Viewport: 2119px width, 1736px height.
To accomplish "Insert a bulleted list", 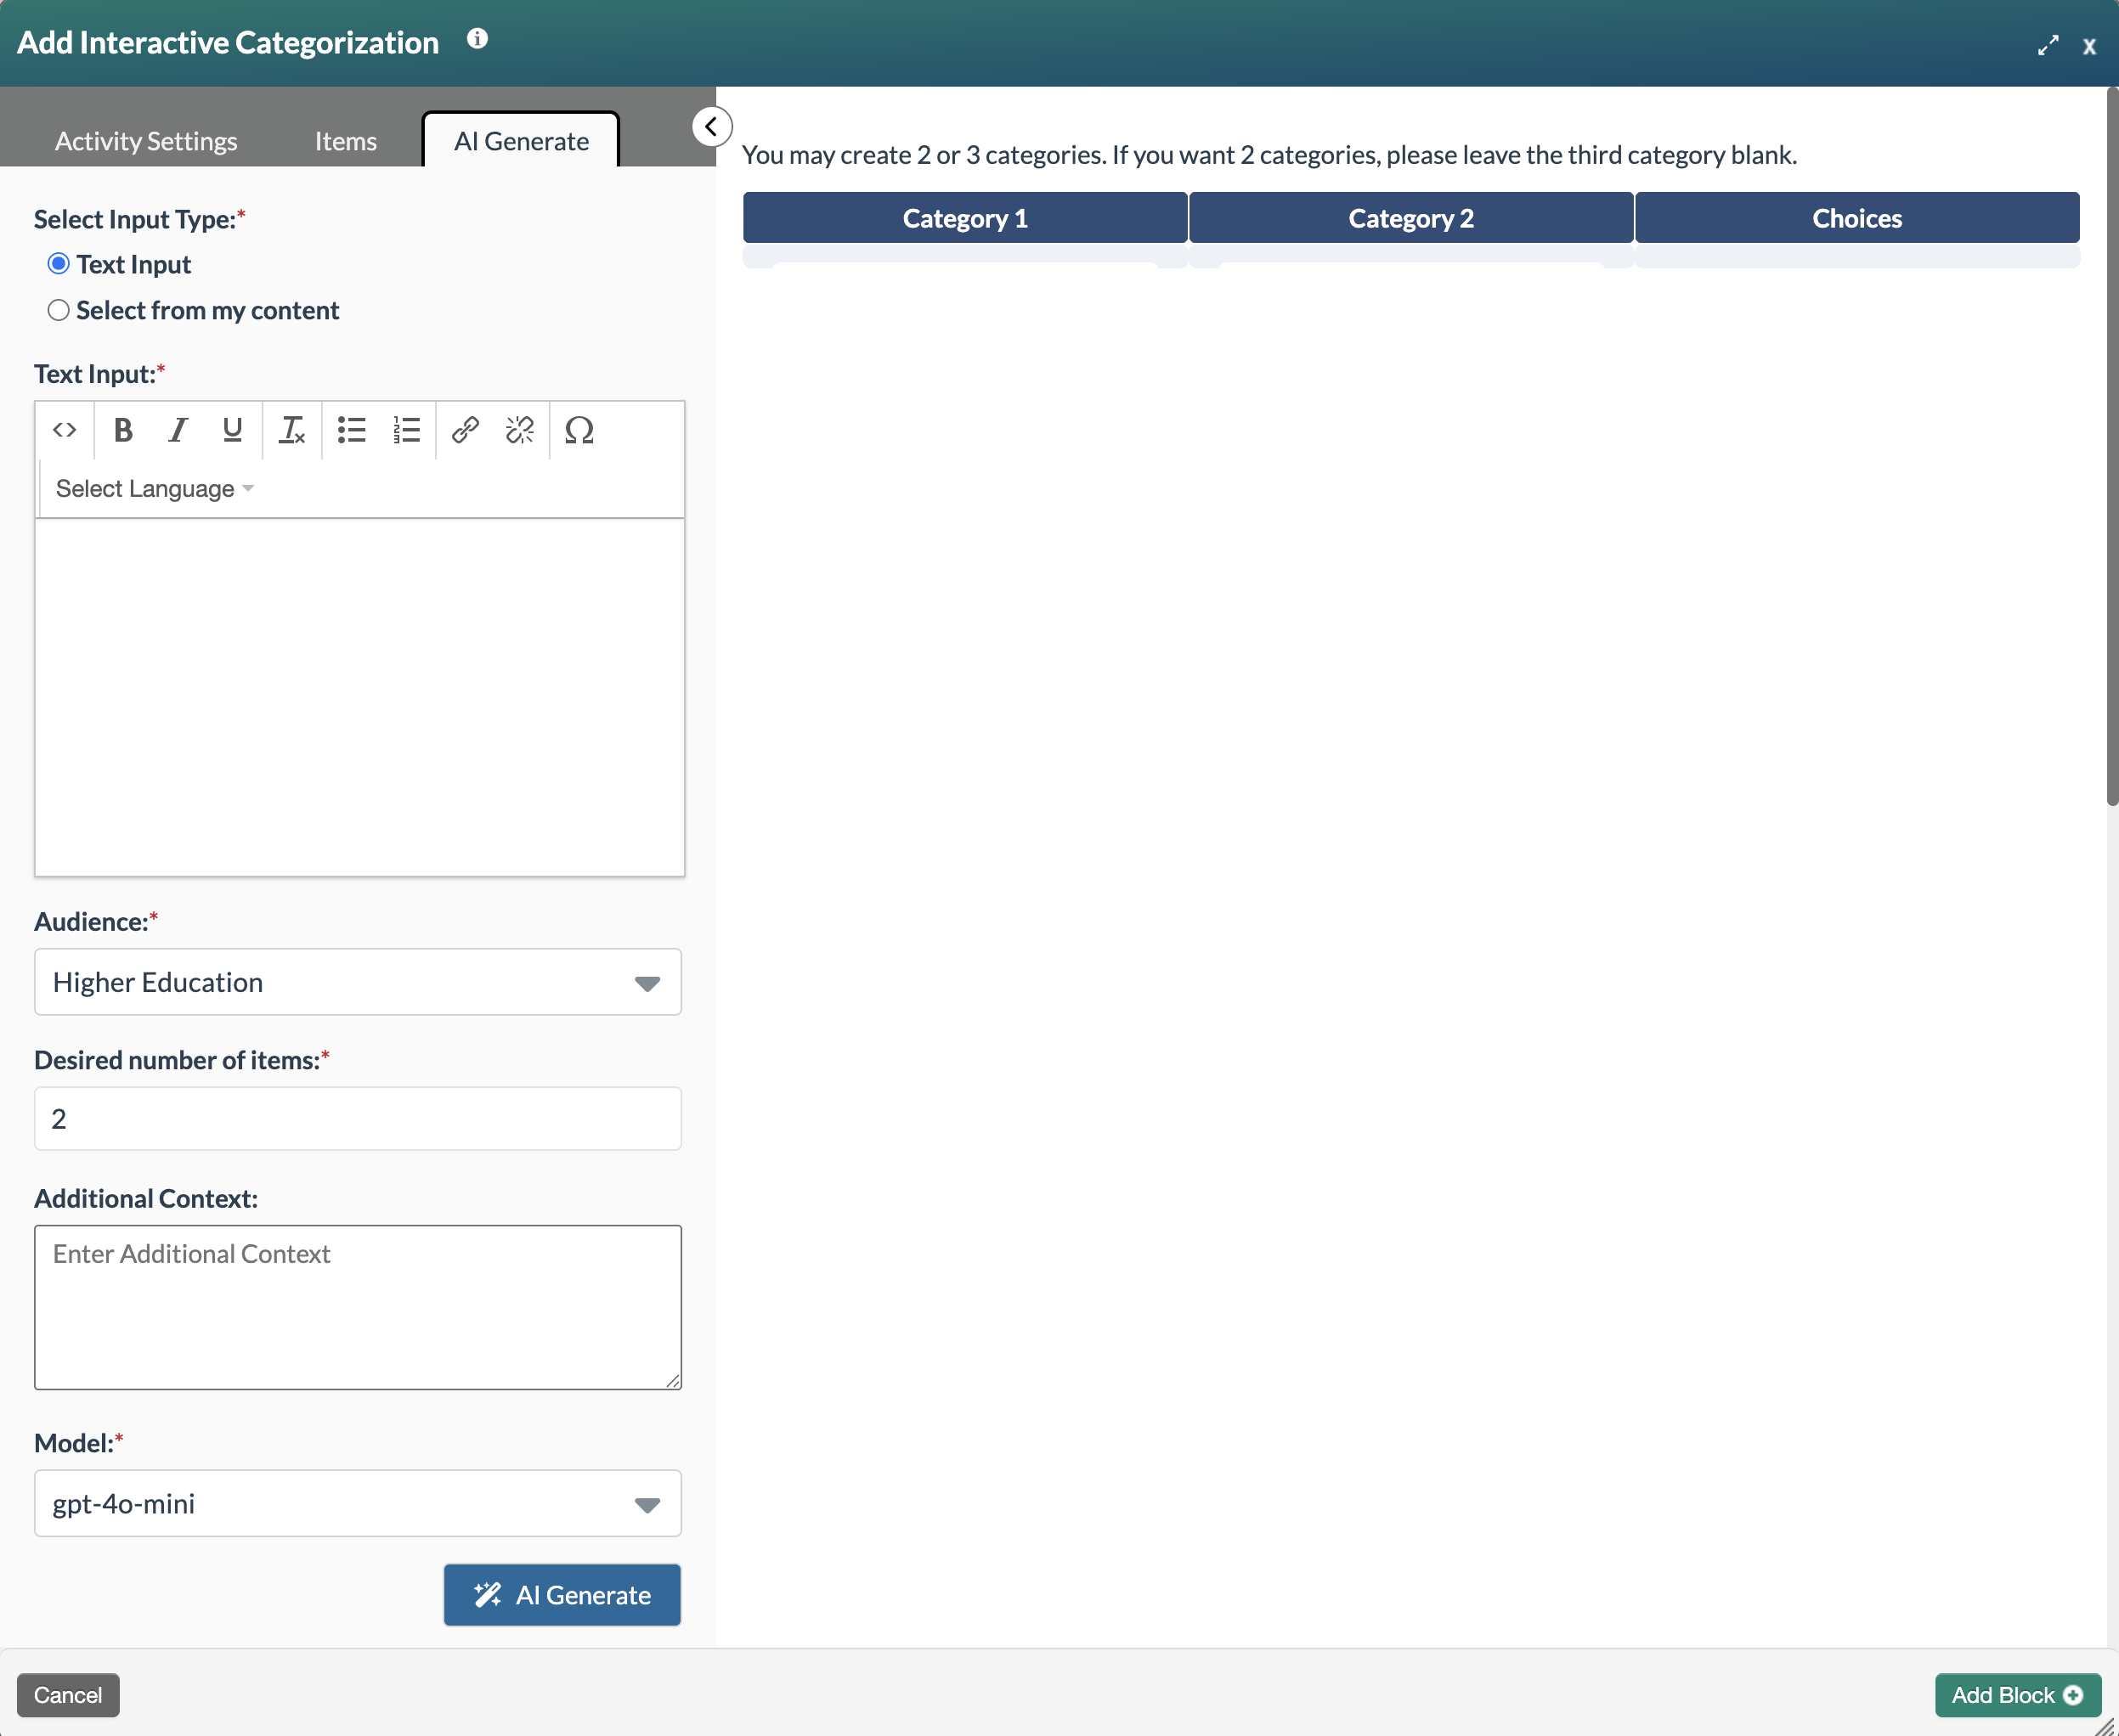I will point(351,430).
